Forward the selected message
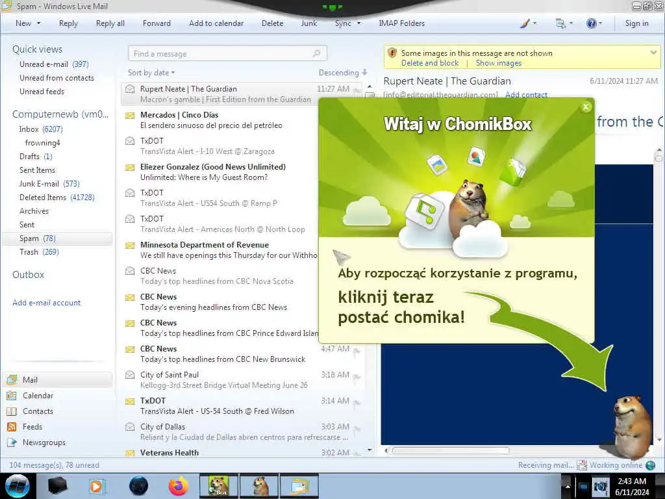The width and height of the screenshot is (665, 499). [x=157, y=23]
